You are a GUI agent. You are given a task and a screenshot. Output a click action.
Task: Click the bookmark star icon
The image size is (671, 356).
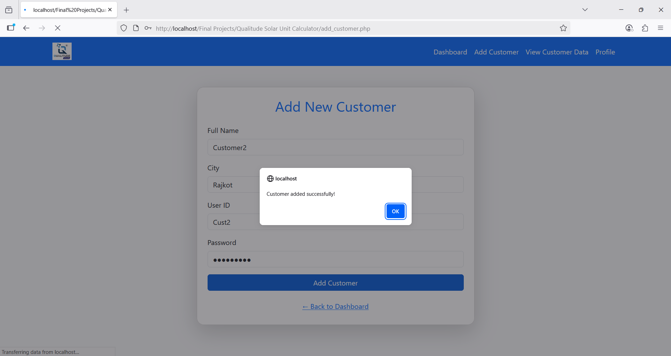tap(563, 28)
